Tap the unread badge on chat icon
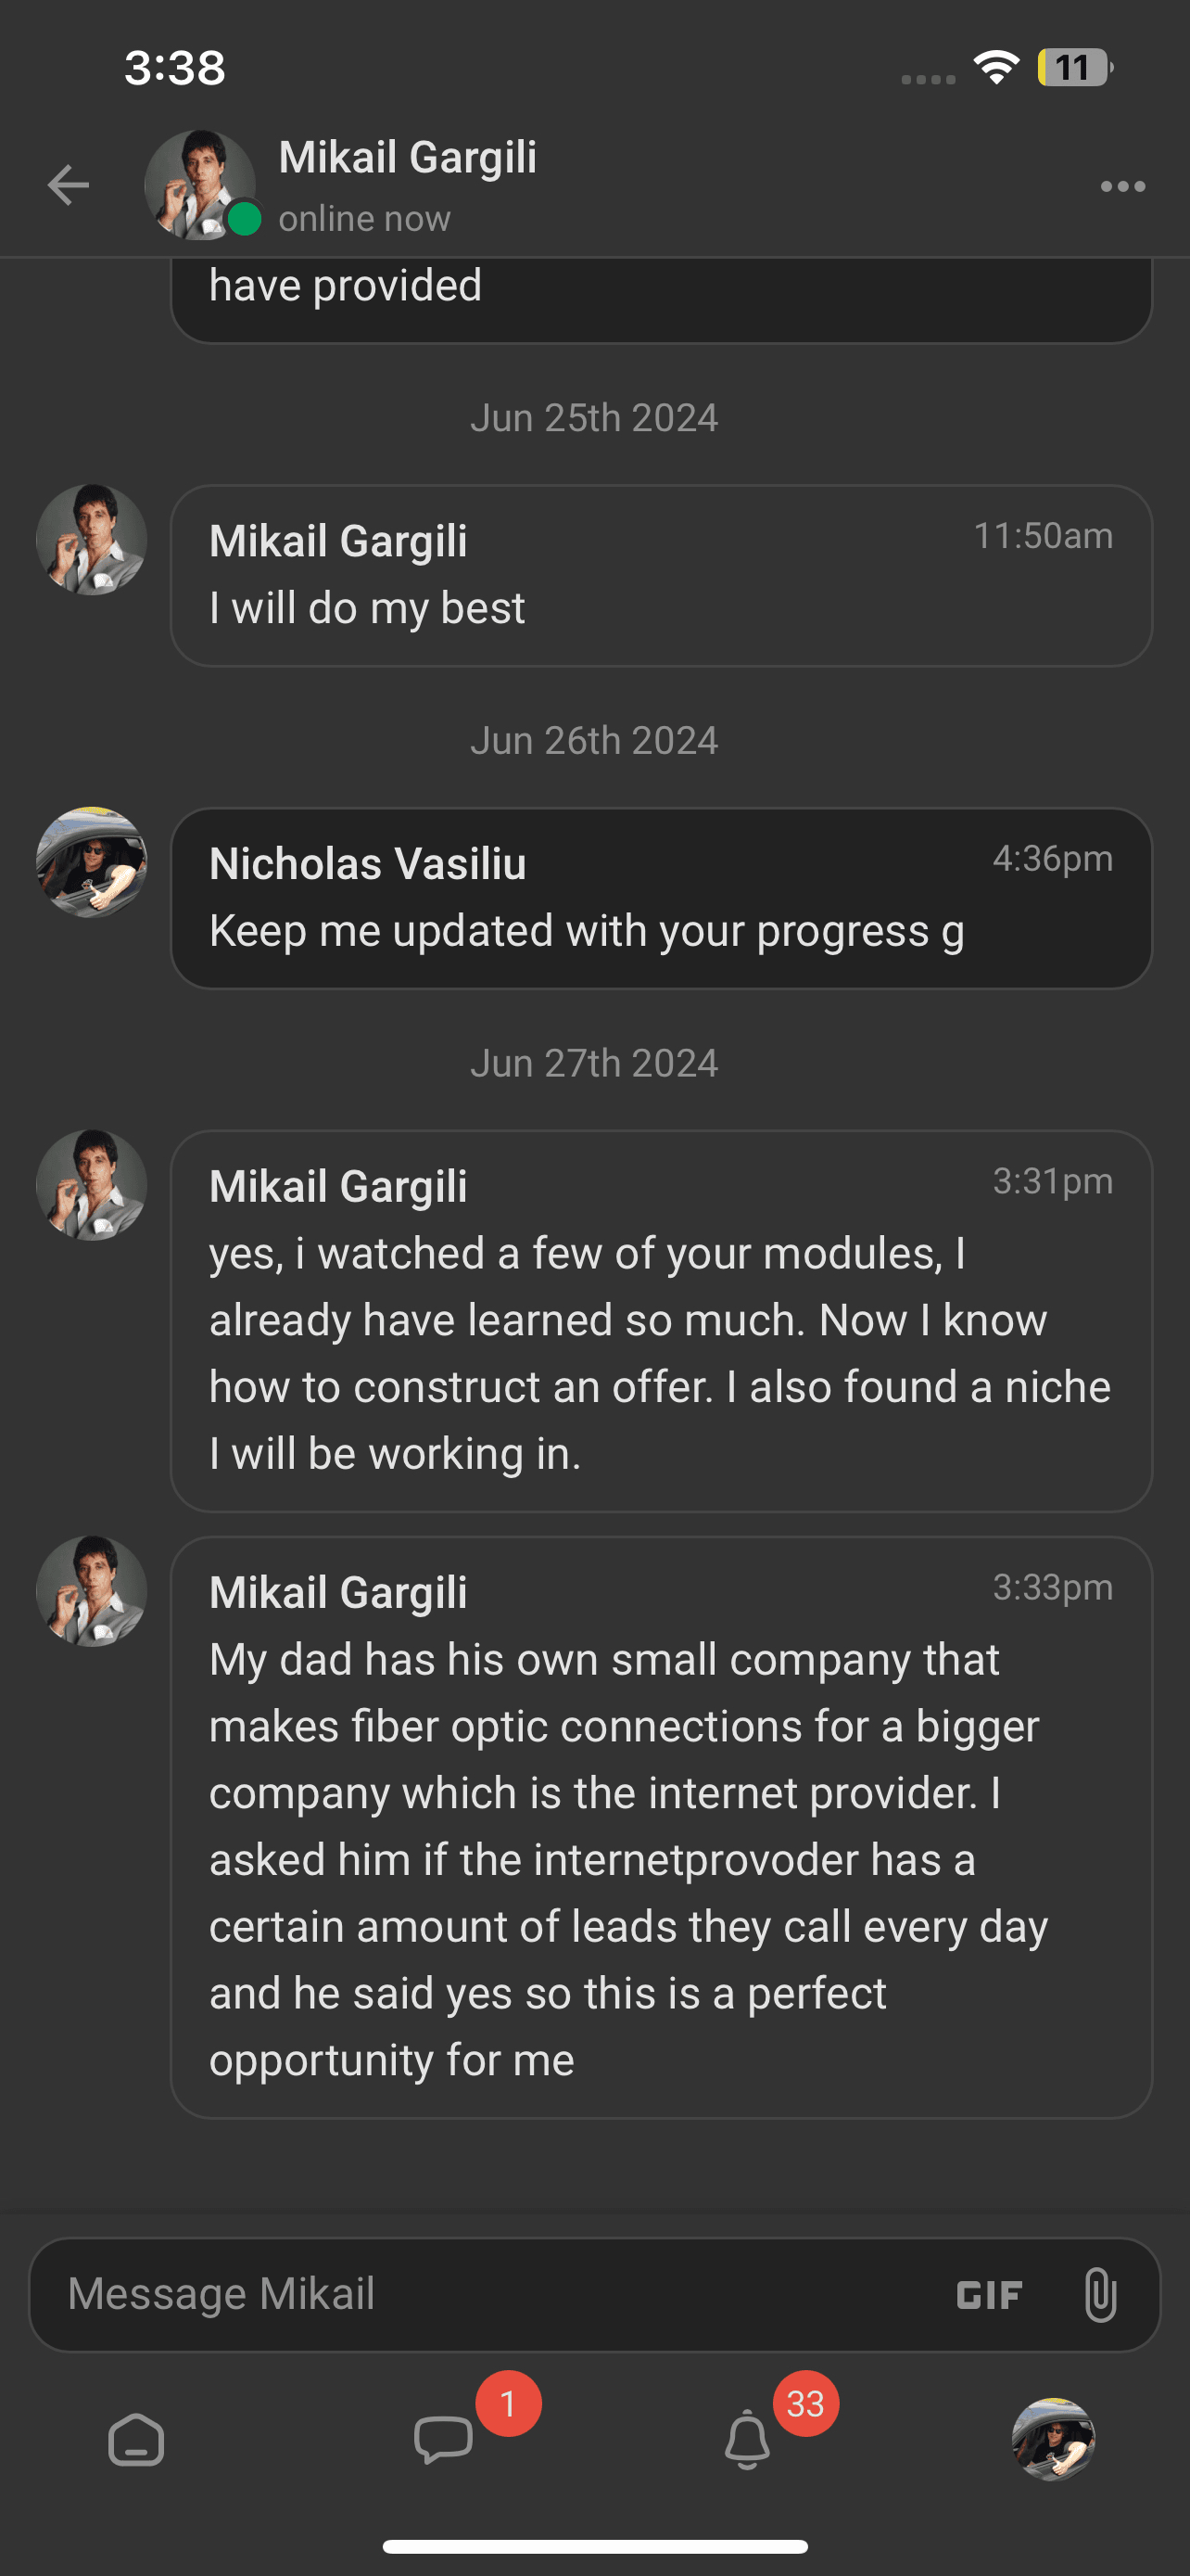The image size is (1190, 2576). pos(509,2404)
